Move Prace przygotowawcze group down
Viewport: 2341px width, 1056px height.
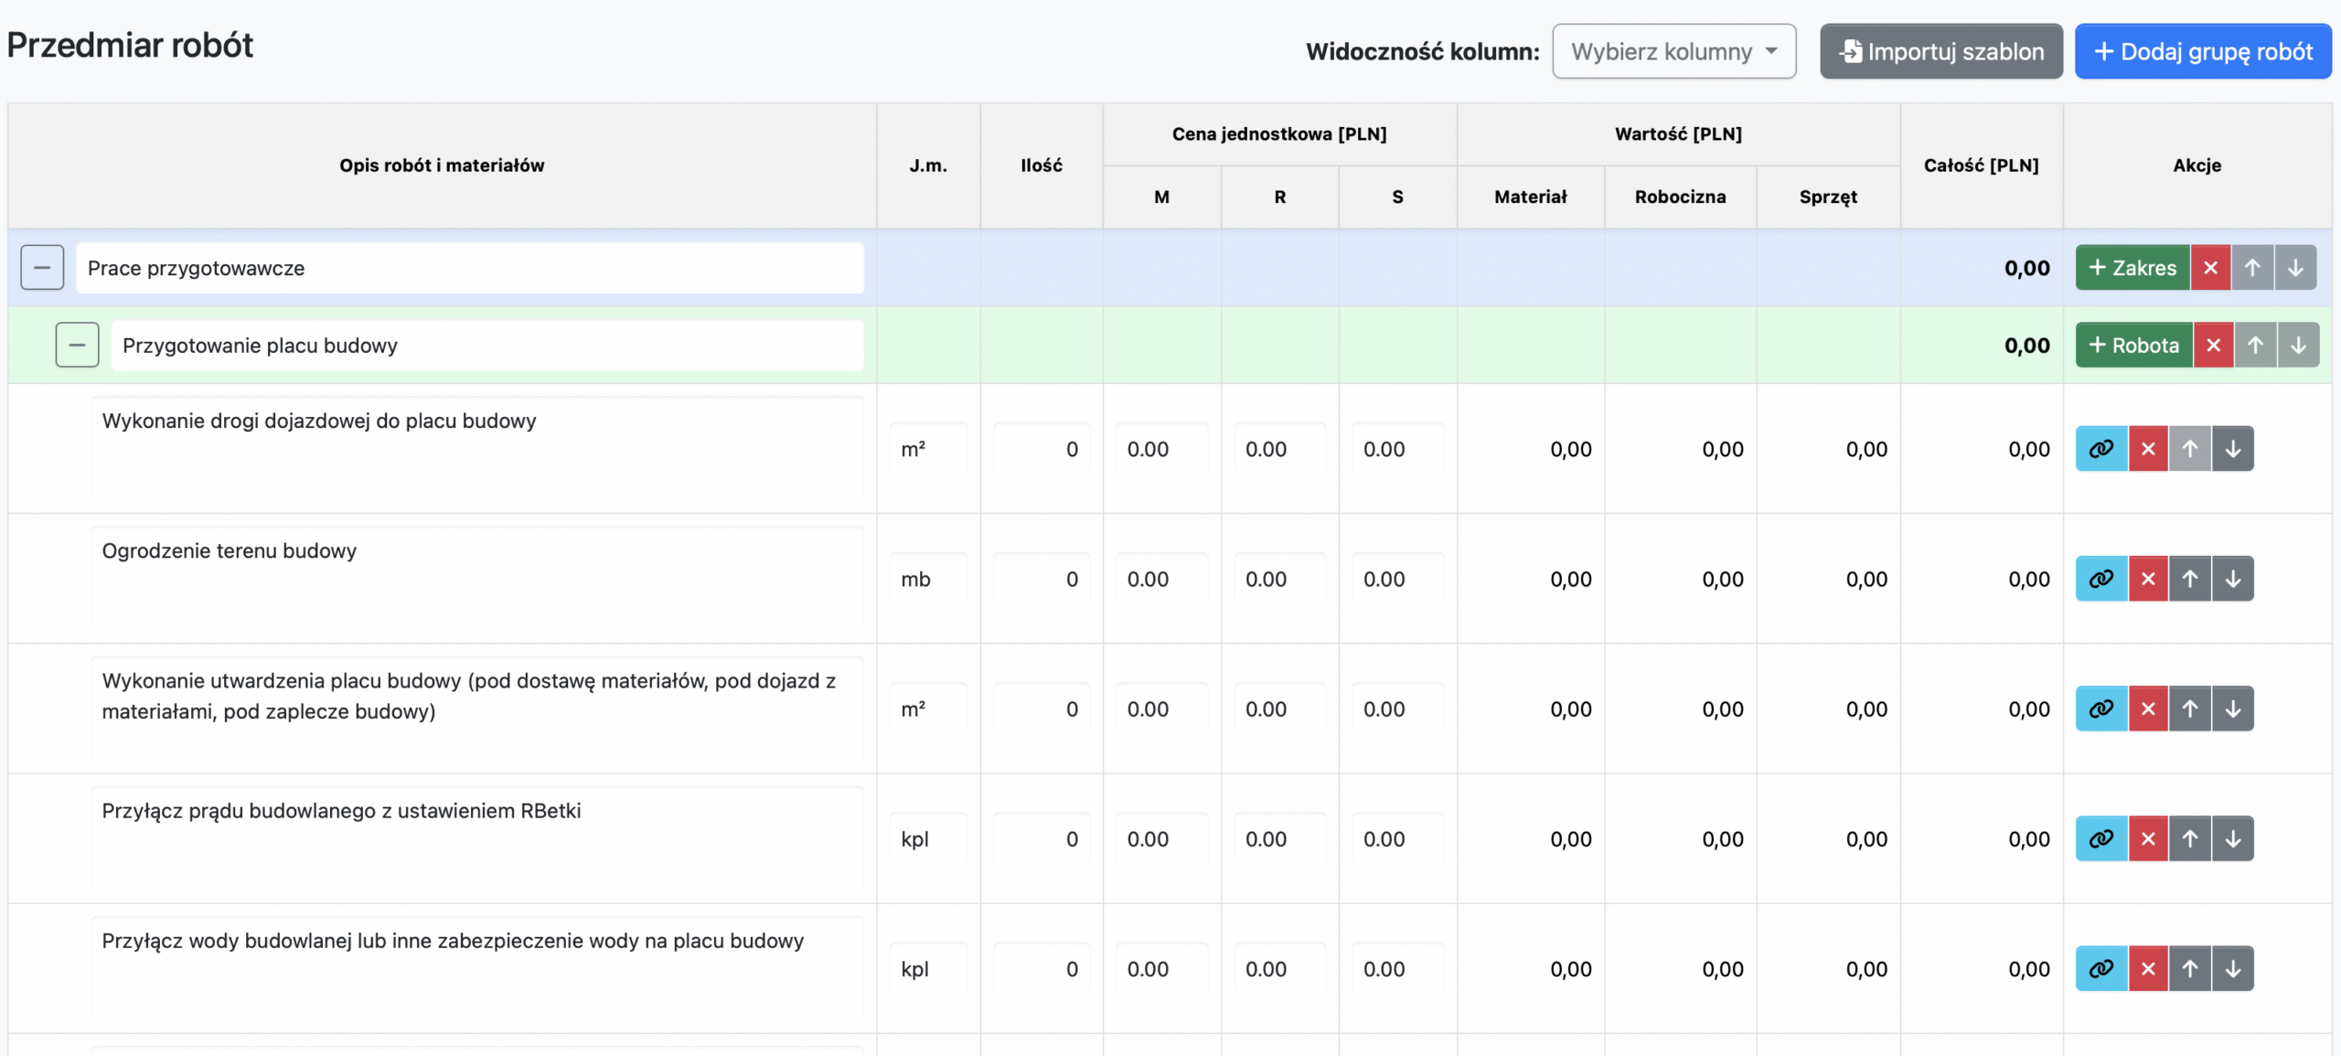2294,268
